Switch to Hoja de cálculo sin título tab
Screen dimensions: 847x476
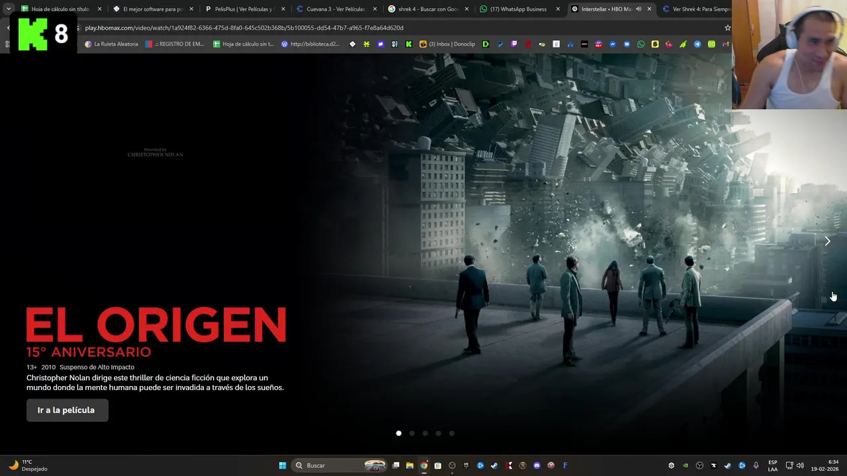click(x=60, y=9)
